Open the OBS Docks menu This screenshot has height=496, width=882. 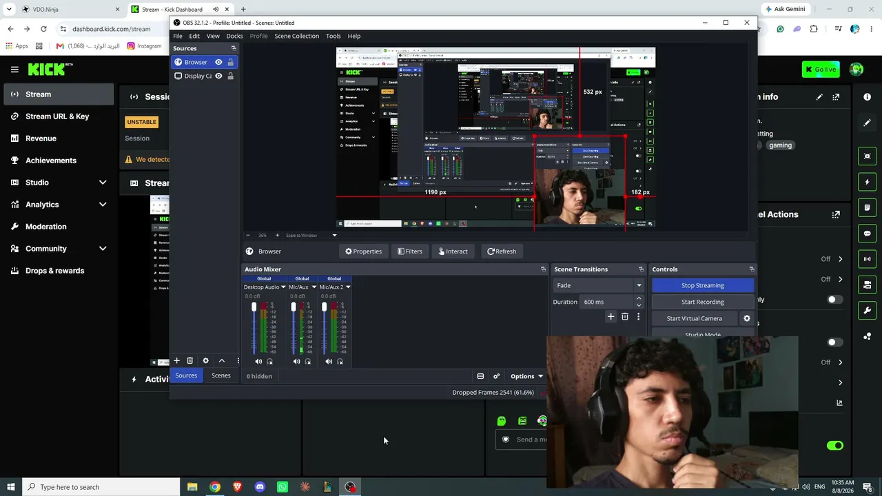pyautogui.click(x=234, y=36)
